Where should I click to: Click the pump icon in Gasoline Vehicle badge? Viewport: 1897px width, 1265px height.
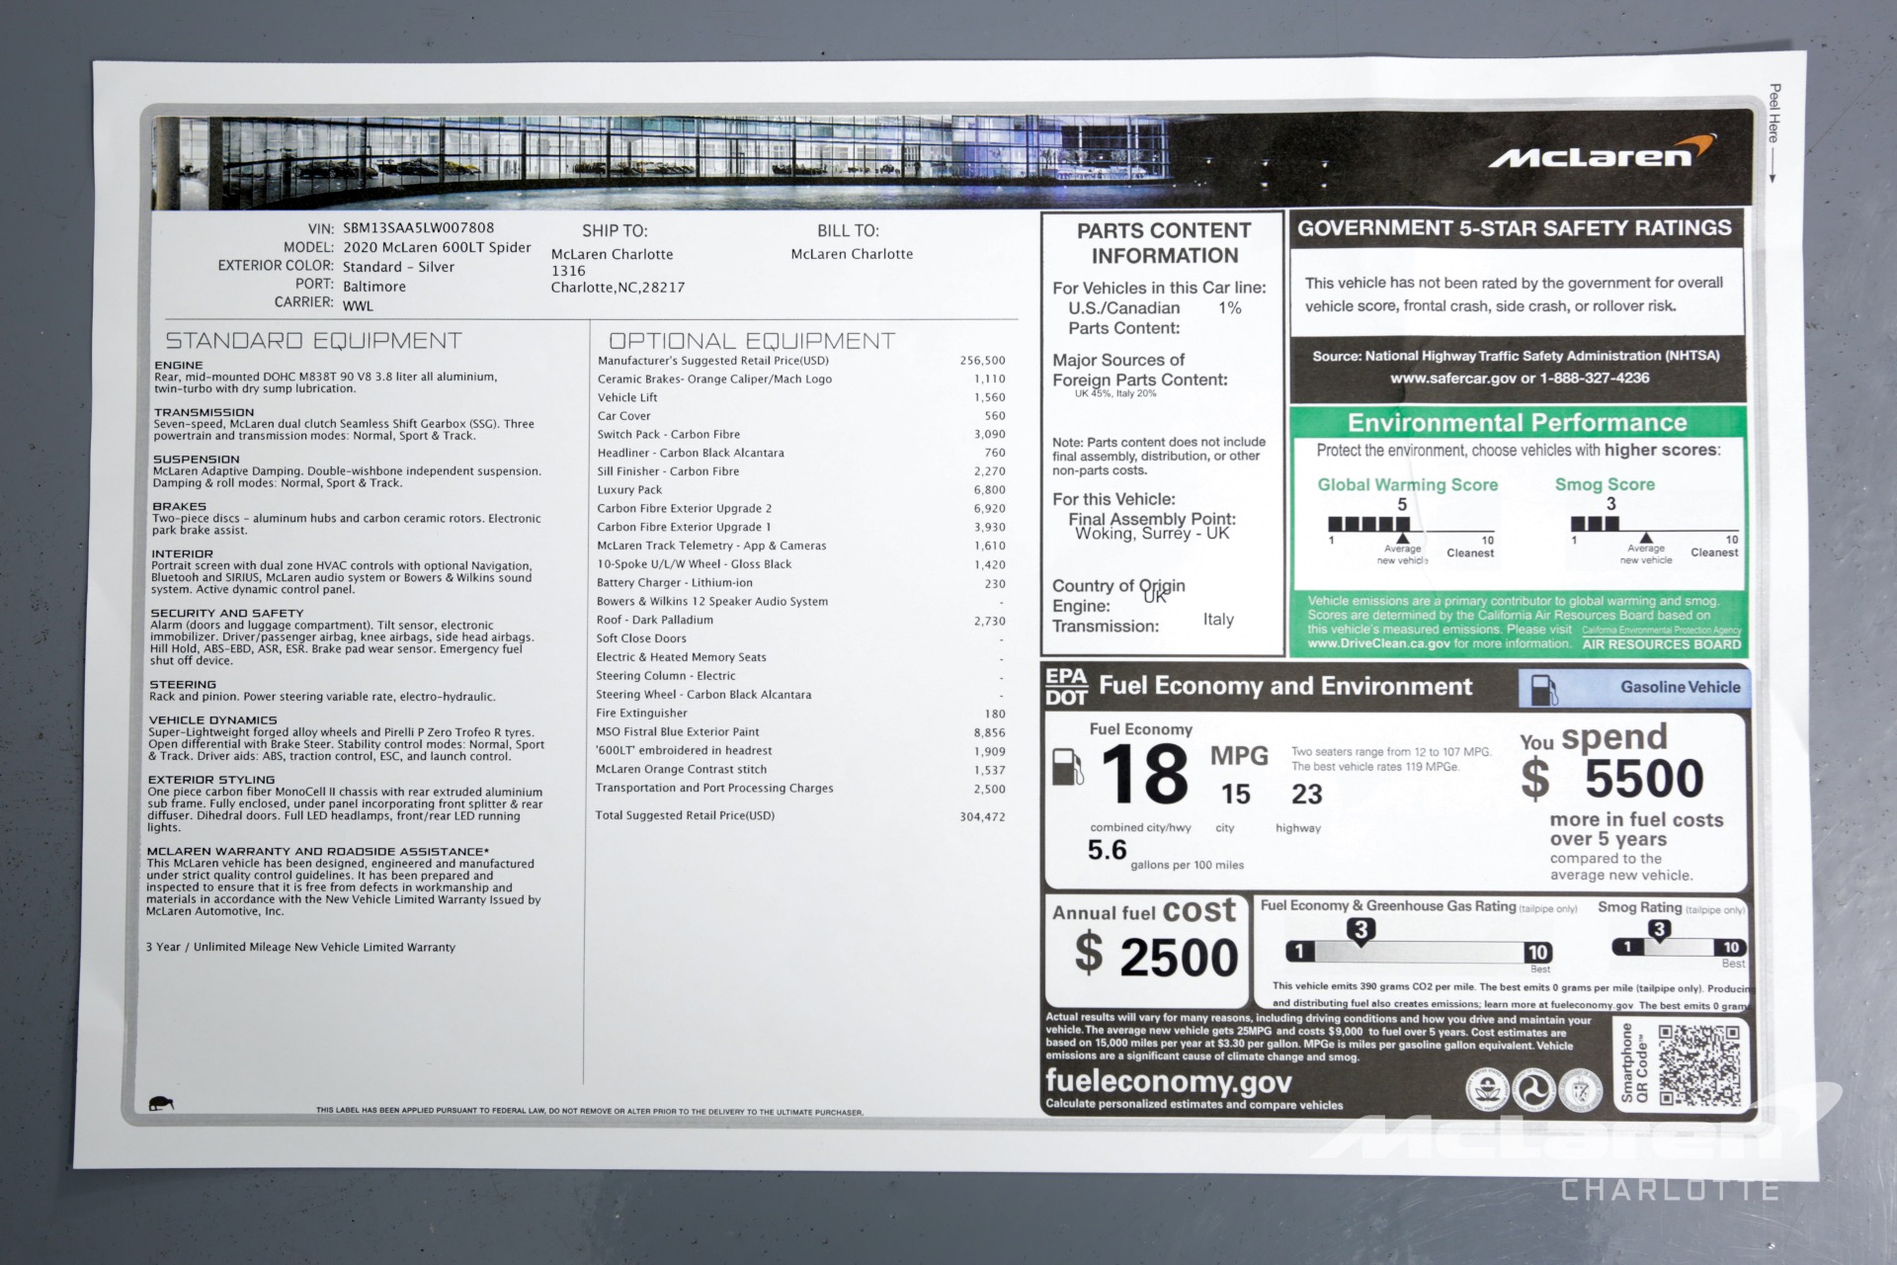coord(1544,689)
